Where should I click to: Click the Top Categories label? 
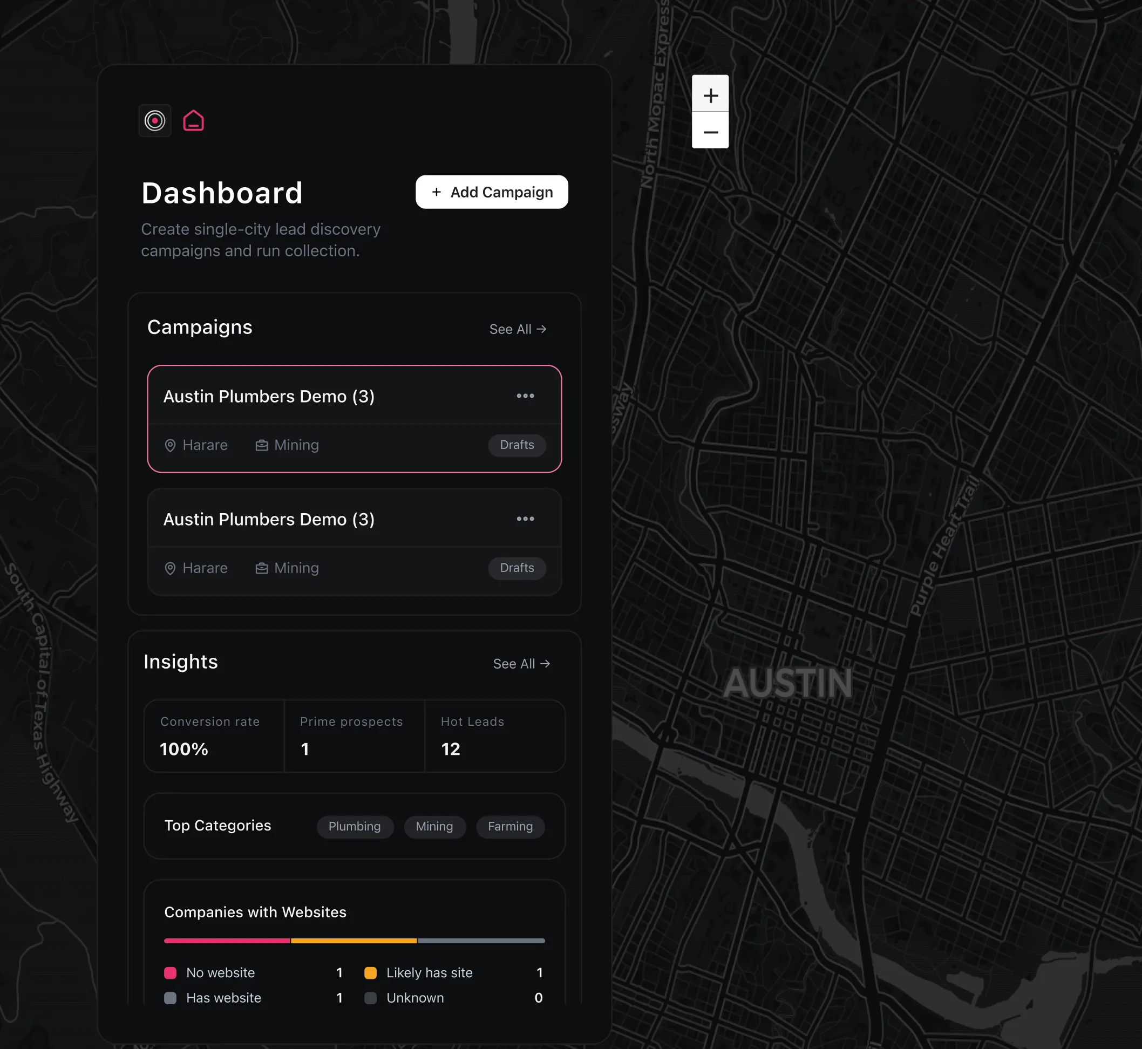tap(218, 826)
